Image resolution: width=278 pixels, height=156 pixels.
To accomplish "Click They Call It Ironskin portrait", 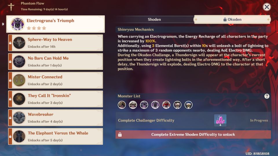I will 19,99.
